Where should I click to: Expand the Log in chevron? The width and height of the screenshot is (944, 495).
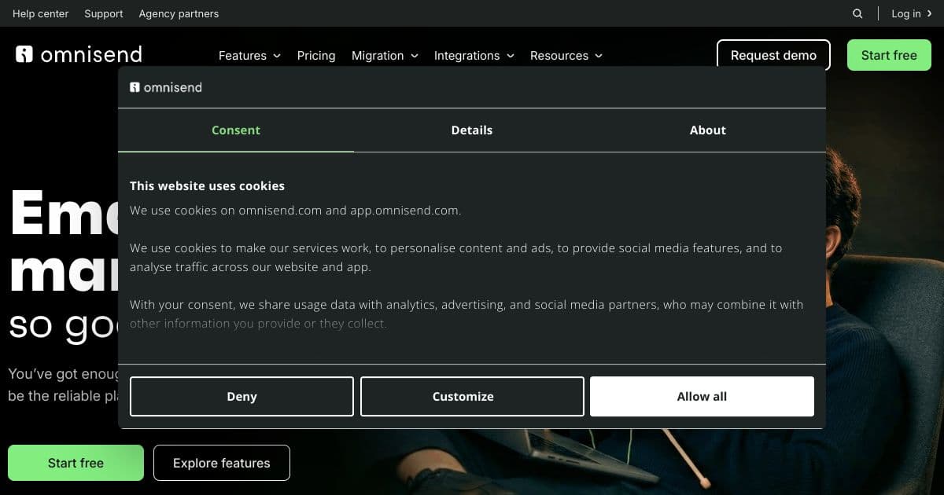coord(929,13)
